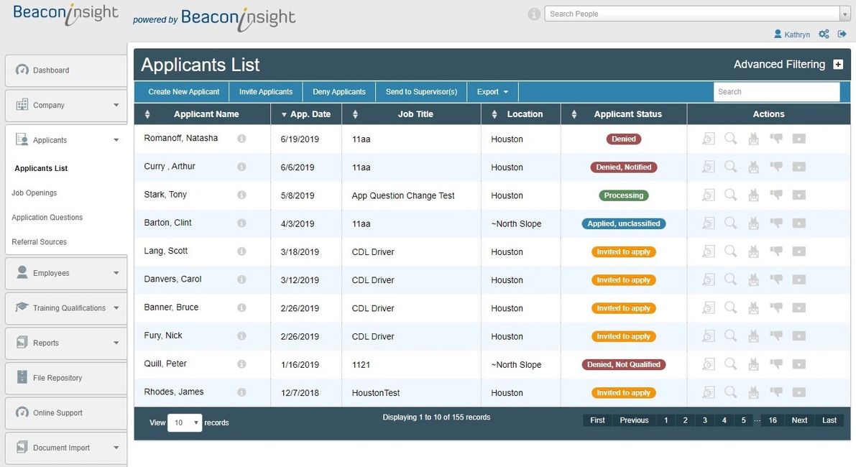Viewport: 856px width, 467px height.
Task: Click the info icon beside Clint Barton
Action: pyautogui.click(x=241, y=223)
